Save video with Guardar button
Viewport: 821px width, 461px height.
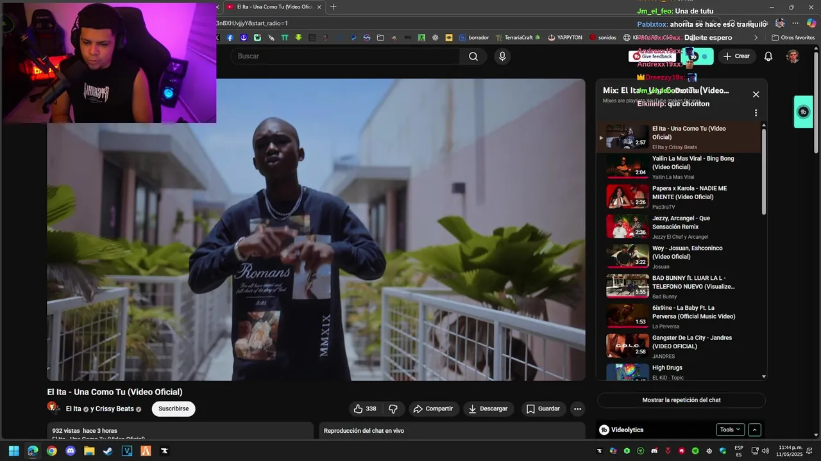pos(543,408)
